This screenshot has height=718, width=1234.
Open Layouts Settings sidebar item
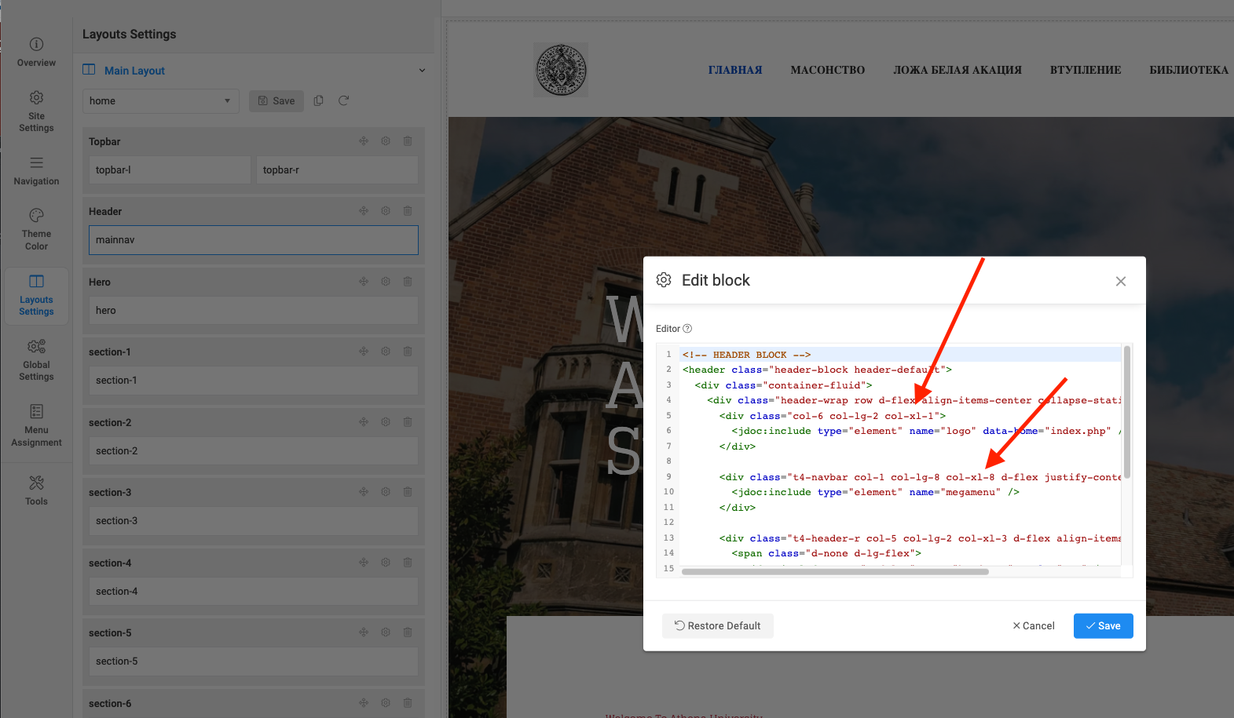tap(36, 296)
